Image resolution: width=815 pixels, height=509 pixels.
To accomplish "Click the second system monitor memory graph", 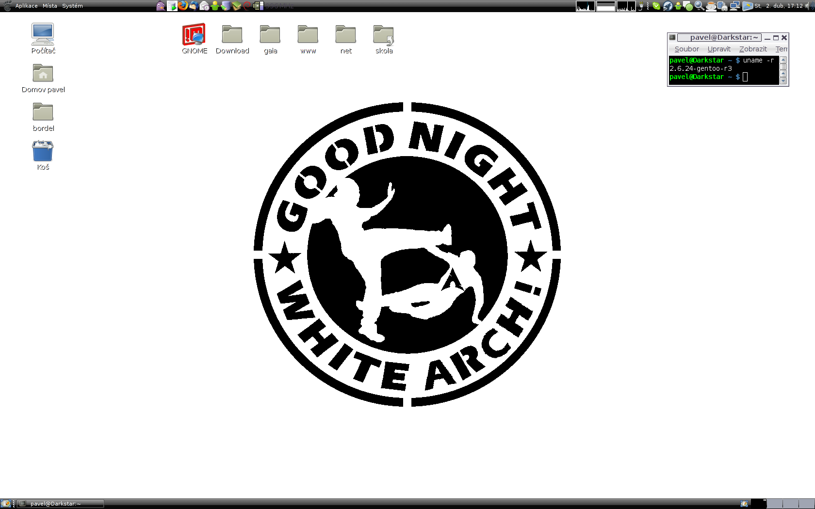I will click(x=606, y=6).
